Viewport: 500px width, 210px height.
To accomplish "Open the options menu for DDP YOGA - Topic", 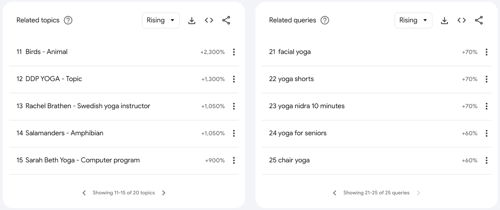I will pos(234,79).
